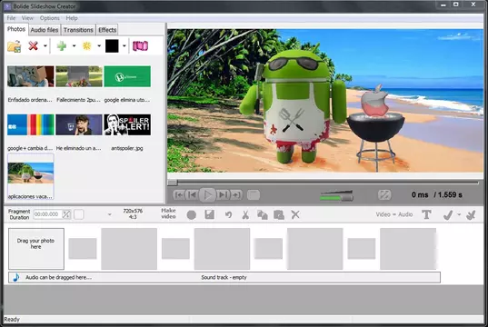Click Video = Audio sync button
This screenshot has width=488, height=327.
point(394,214)
